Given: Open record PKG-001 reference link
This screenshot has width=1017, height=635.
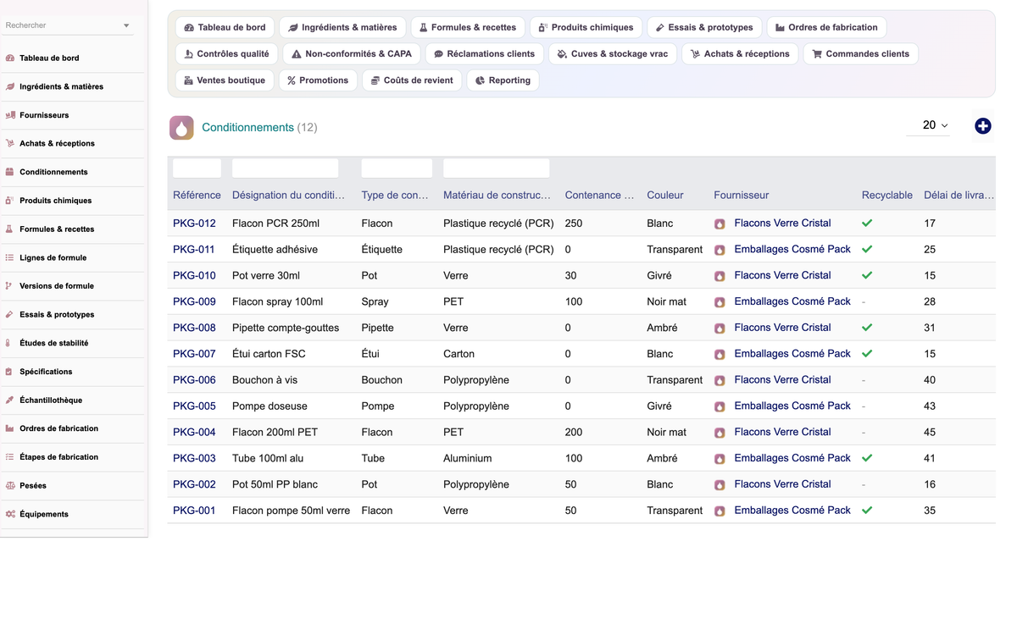Looking at the screenshot, I should click(194, 511).
